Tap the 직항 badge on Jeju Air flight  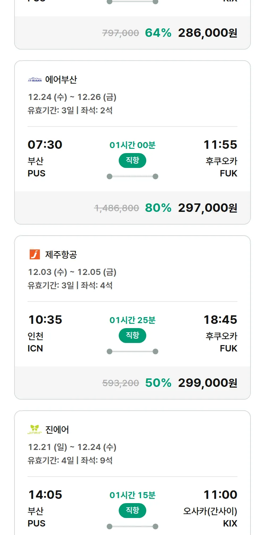132,336
